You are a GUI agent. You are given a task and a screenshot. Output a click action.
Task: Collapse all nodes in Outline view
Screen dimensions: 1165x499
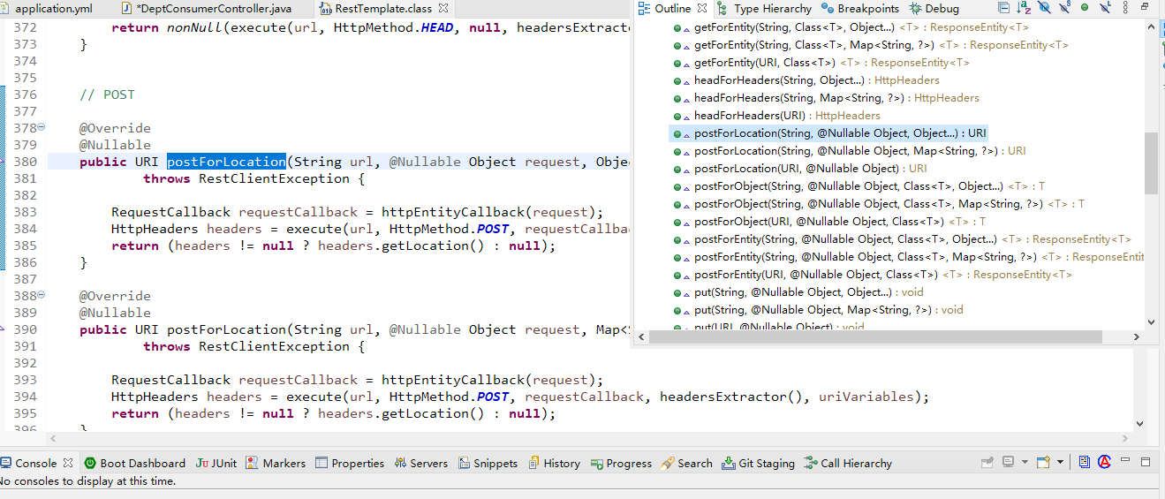tap(1004, 8)
